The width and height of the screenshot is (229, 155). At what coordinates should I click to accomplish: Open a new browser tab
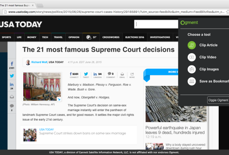point(40,6)
